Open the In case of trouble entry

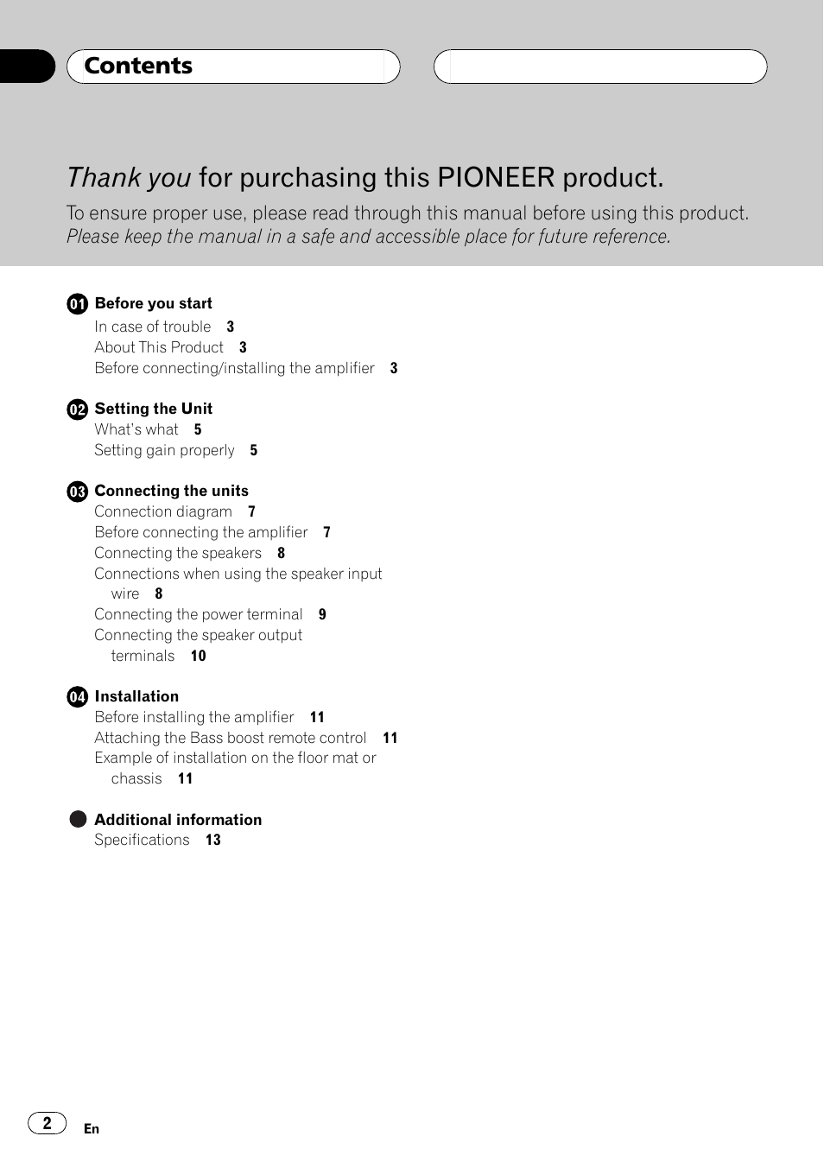pyautogui.click(x=164, y=327)
